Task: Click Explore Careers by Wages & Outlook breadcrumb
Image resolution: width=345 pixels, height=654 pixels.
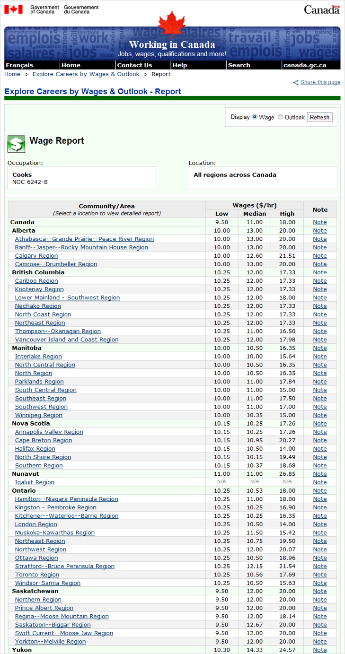Action: tap(86, 74)
